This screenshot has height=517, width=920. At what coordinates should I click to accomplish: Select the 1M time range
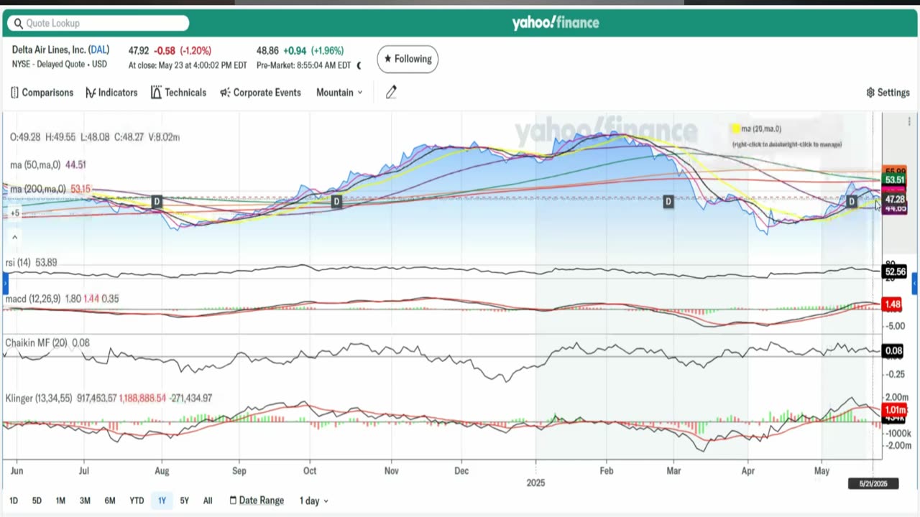pyautogui.click(x=60, y=500)
